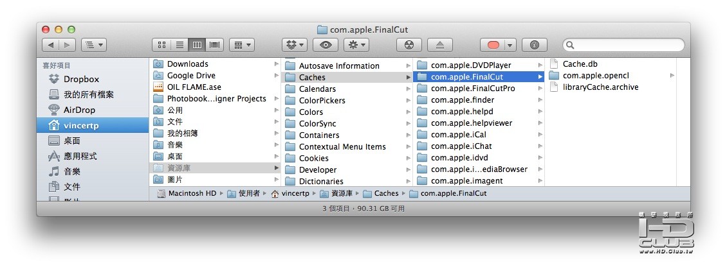This screenshot has width=727, height=267.
Task: Select the 公用 folder in first column
Action: point(216,110)
